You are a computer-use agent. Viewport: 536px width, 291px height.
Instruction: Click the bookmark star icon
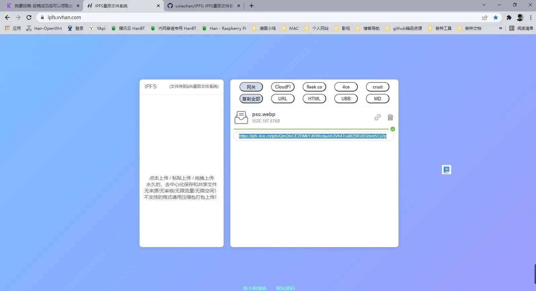pyautogui.click(x=495, y=17)
